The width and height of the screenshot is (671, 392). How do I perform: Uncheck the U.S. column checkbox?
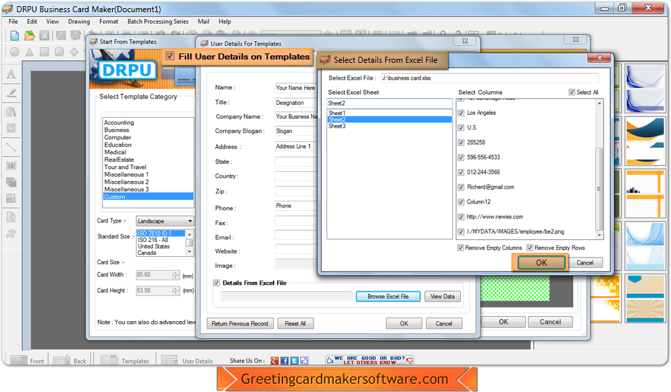[x=461, y=128]
